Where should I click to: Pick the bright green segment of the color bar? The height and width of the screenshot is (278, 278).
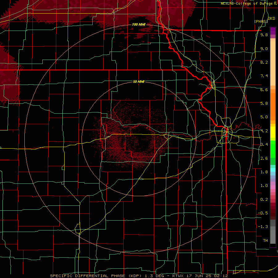click(273, 149)
